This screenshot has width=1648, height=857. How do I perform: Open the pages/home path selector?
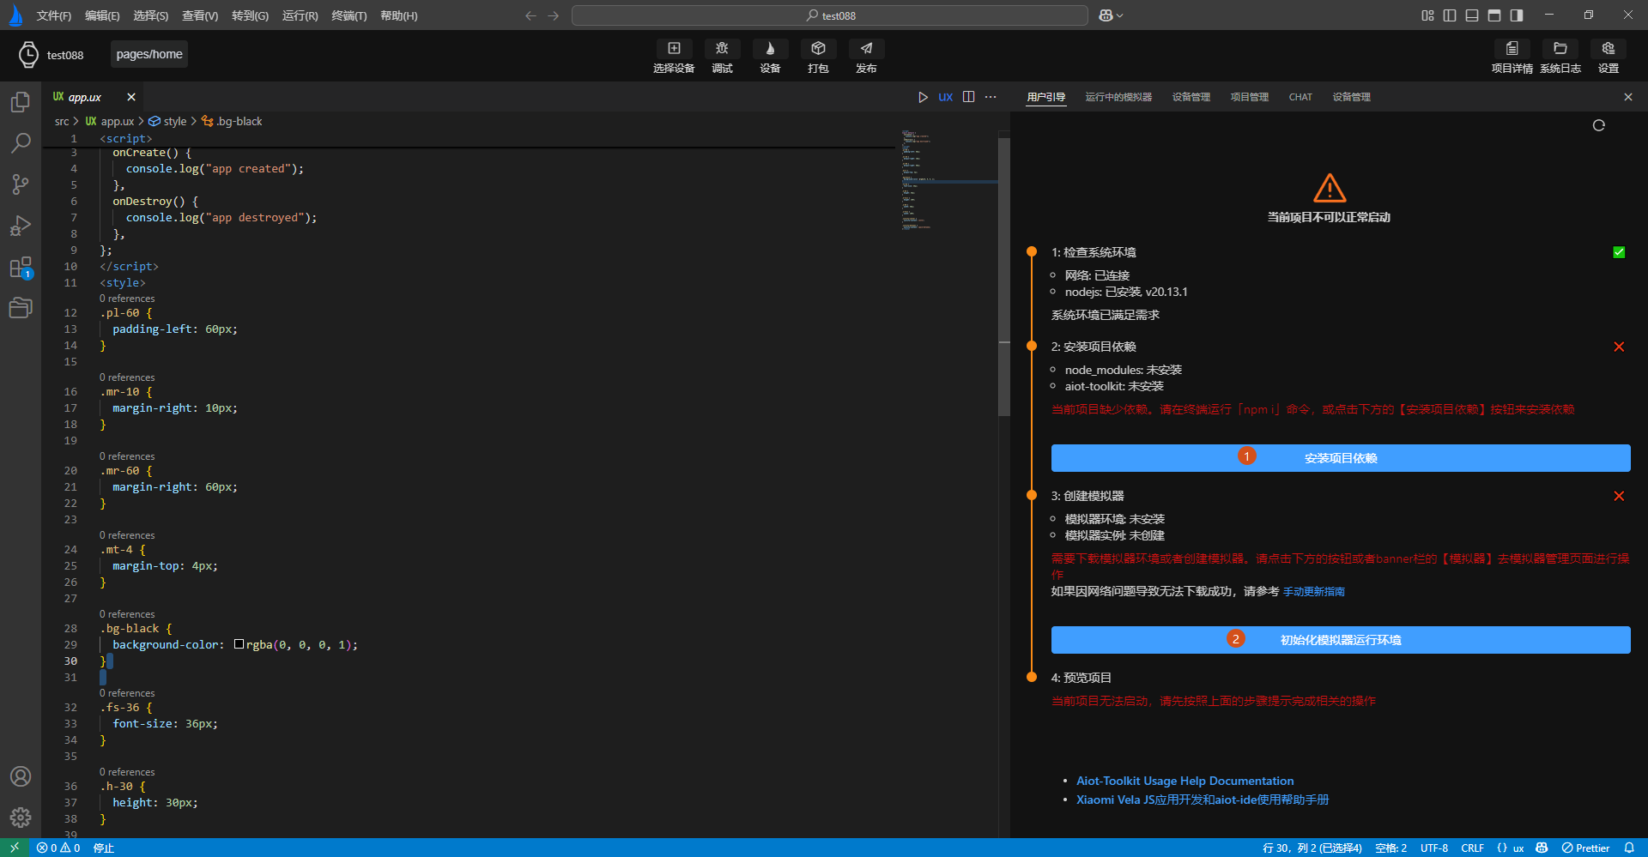[149, 54]
